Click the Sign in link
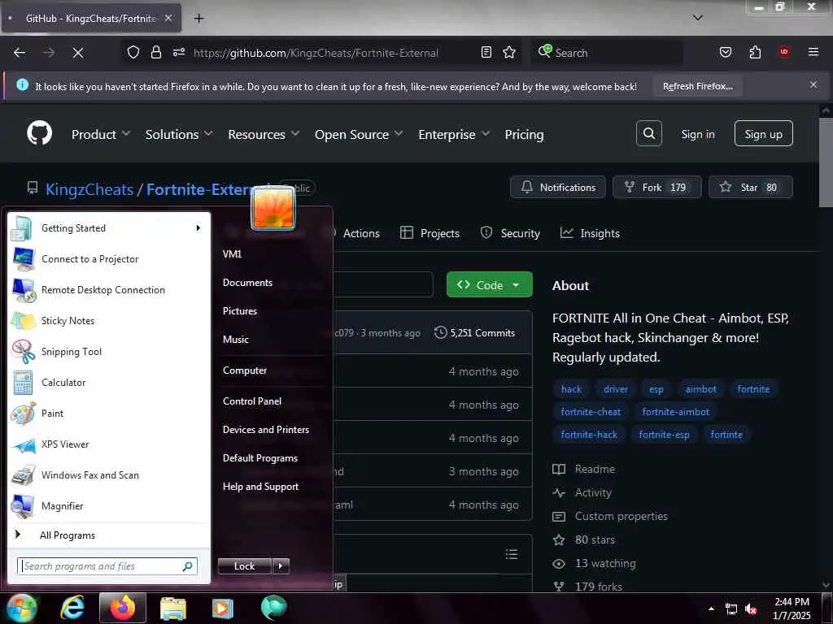 pos(698,134)
